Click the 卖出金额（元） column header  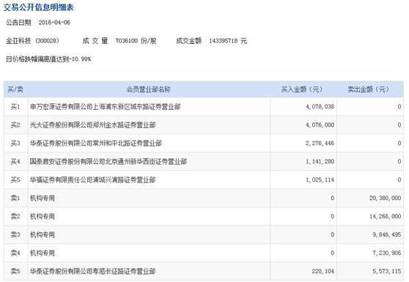[368, 89]
